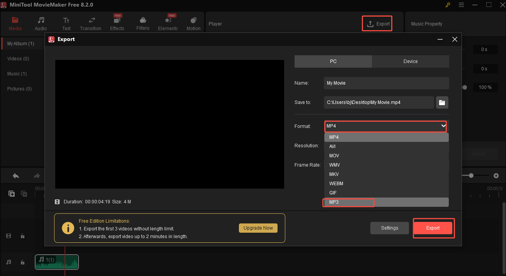This screenshot has height=276, width=506.
Task: Open the Motion tab
Action: [x=193, y=24]
